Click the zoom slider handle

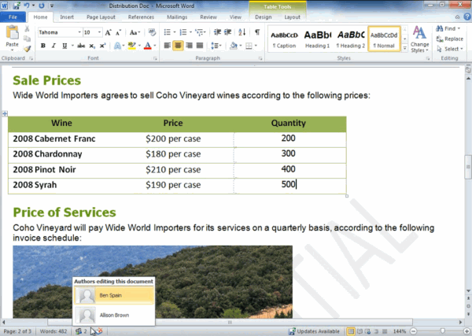[x=442, y=331]
